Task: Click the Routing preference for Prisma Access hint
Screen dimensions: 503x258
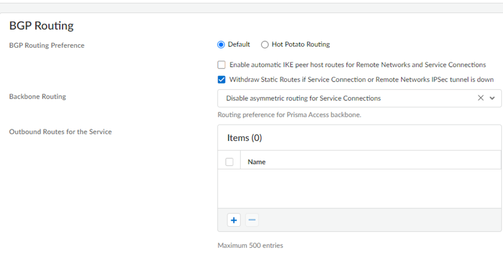Action: click(289, 115)
